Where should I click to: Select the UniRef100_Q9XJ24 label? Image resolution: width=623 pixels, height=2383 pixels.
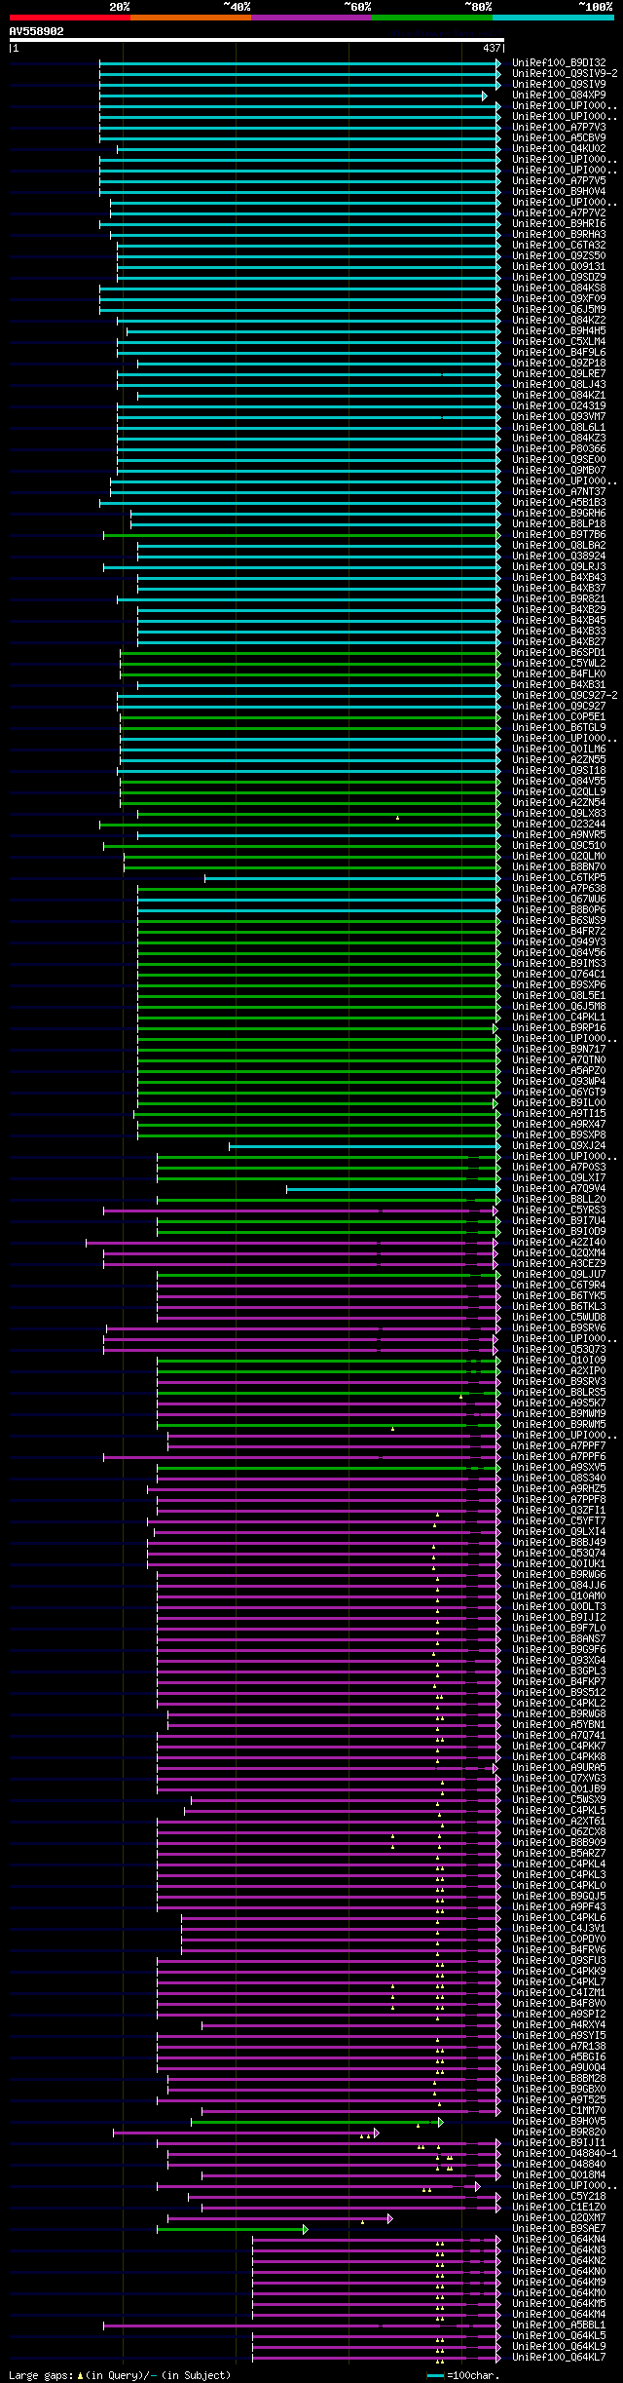[559, 1146]
